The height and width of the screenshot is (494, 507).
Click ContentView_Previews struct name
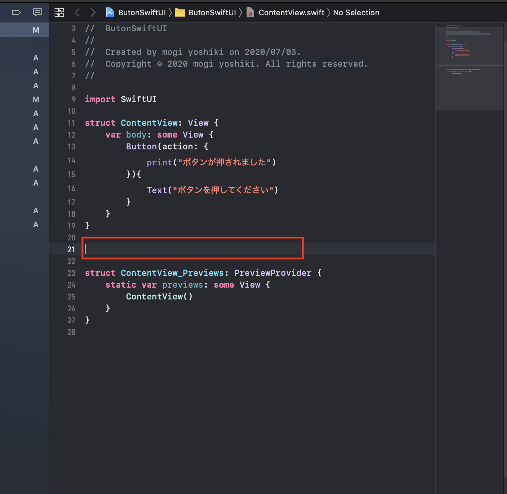click(x=172, y=273)
